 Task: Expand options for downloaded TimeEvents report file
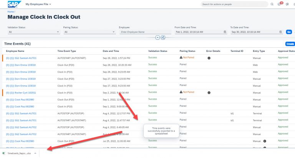[x=35, y=153]
